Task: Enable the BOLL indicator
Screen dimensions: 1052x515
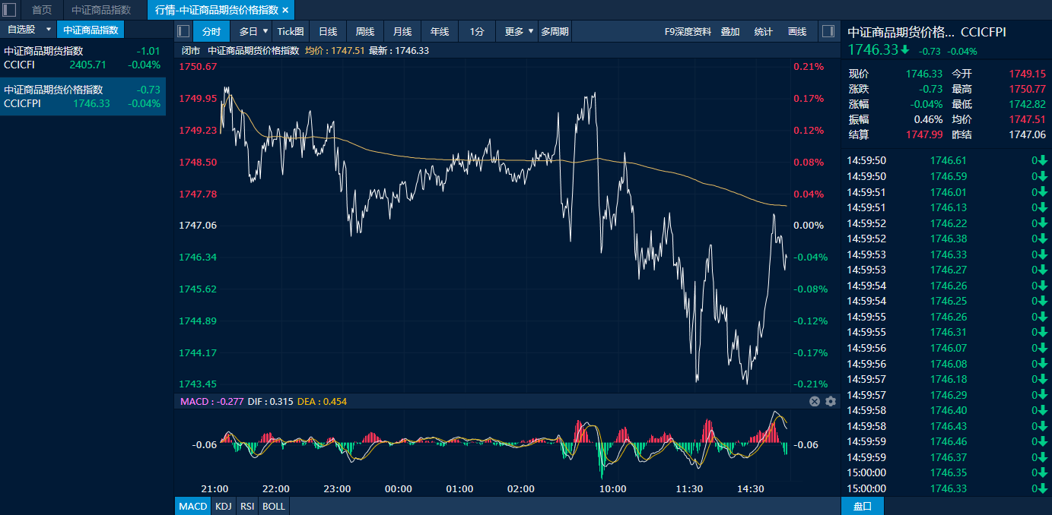Action: pos(274,506)
